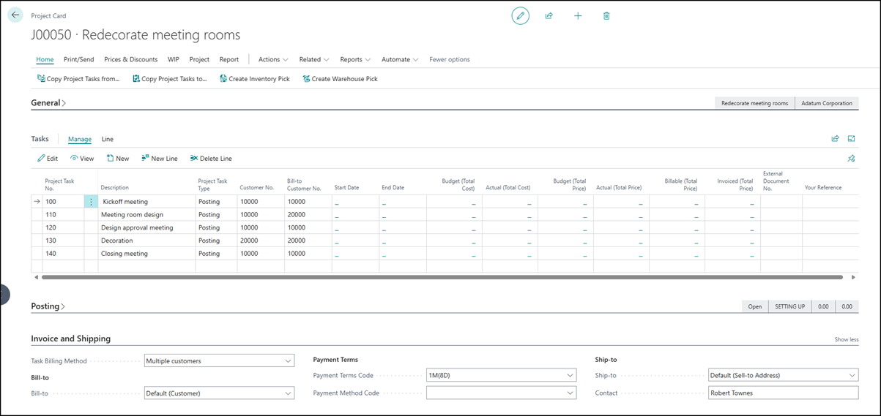
Task: Click Create Warehouse Pick action
Action: 340,79
